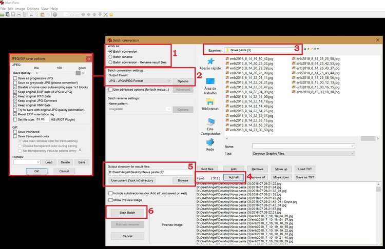The height and width of the screenshot is (249, 385).
Task: Select file enb2018_8_14_23_23_58.jpg
Action: (x=316, y=59)
